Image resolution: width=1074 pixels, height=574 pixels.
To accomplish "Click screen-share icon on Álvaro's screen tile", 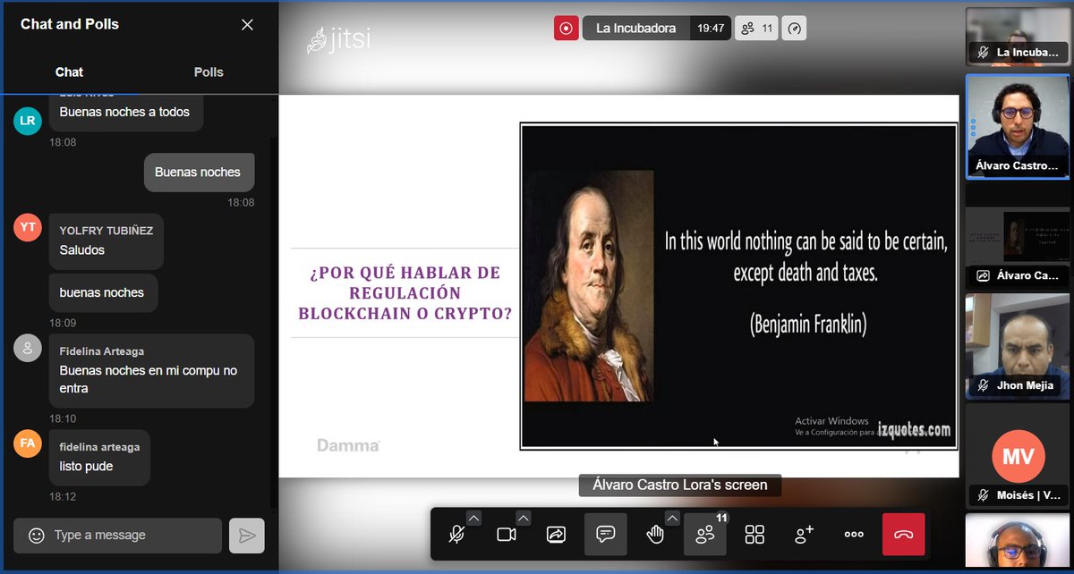I will click(983, 276).
